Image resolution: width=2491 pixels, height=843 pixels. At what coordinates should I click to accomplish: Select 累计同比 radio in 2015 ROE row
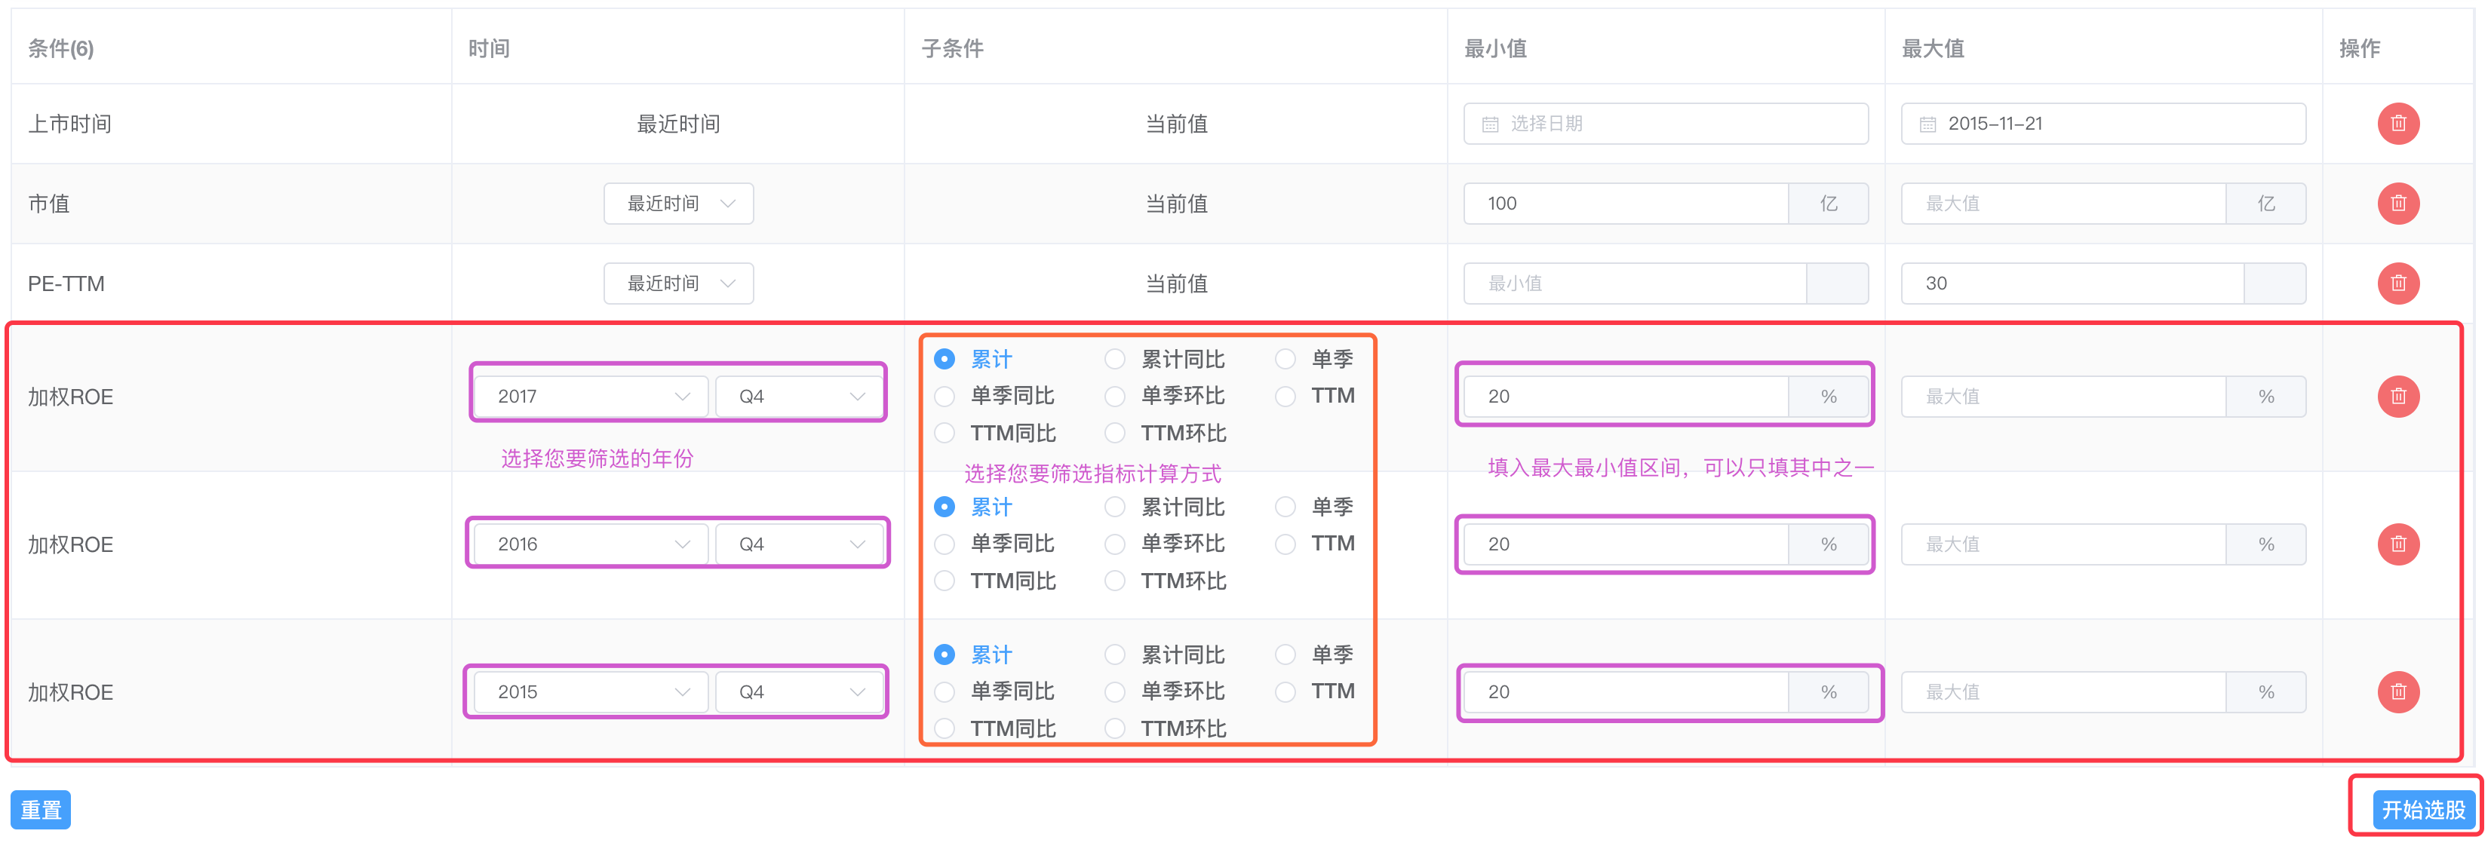click(1115, 655)
